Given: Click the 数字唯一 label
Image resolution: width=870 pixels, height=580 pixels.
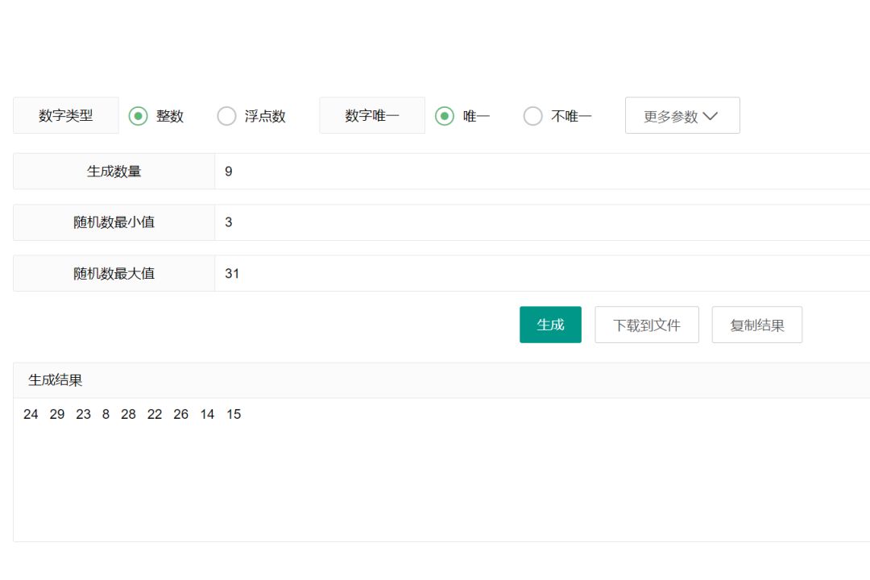Looking at the screenshot, I should click(372, 115).
